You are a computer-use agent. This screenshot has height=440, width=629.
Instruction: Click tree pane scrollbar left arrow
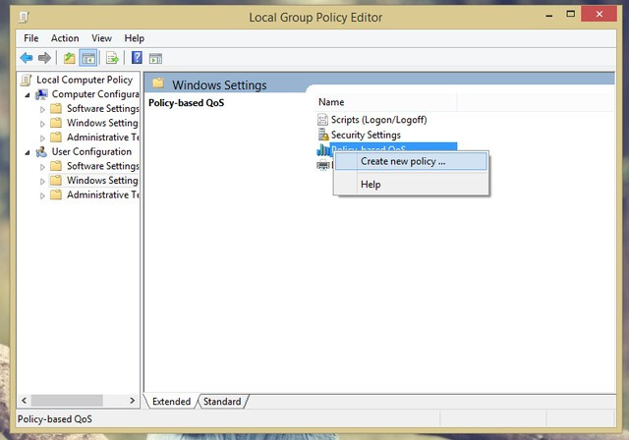(24, 401)
